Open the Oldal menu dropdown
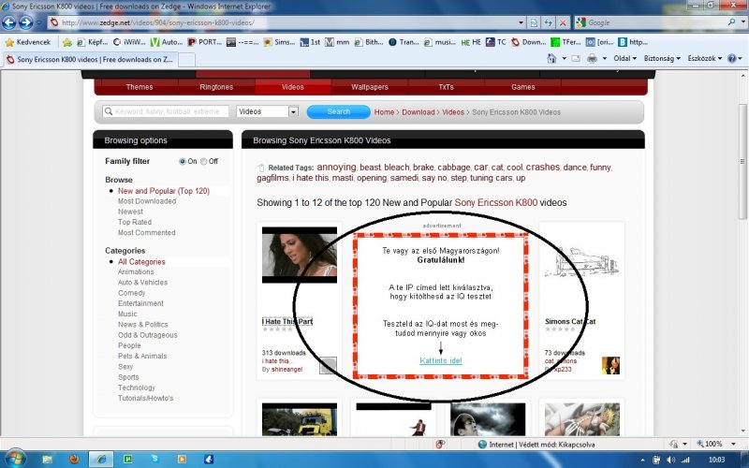The width and height of the screenshot is (749, 468). [x=624, y=58]
